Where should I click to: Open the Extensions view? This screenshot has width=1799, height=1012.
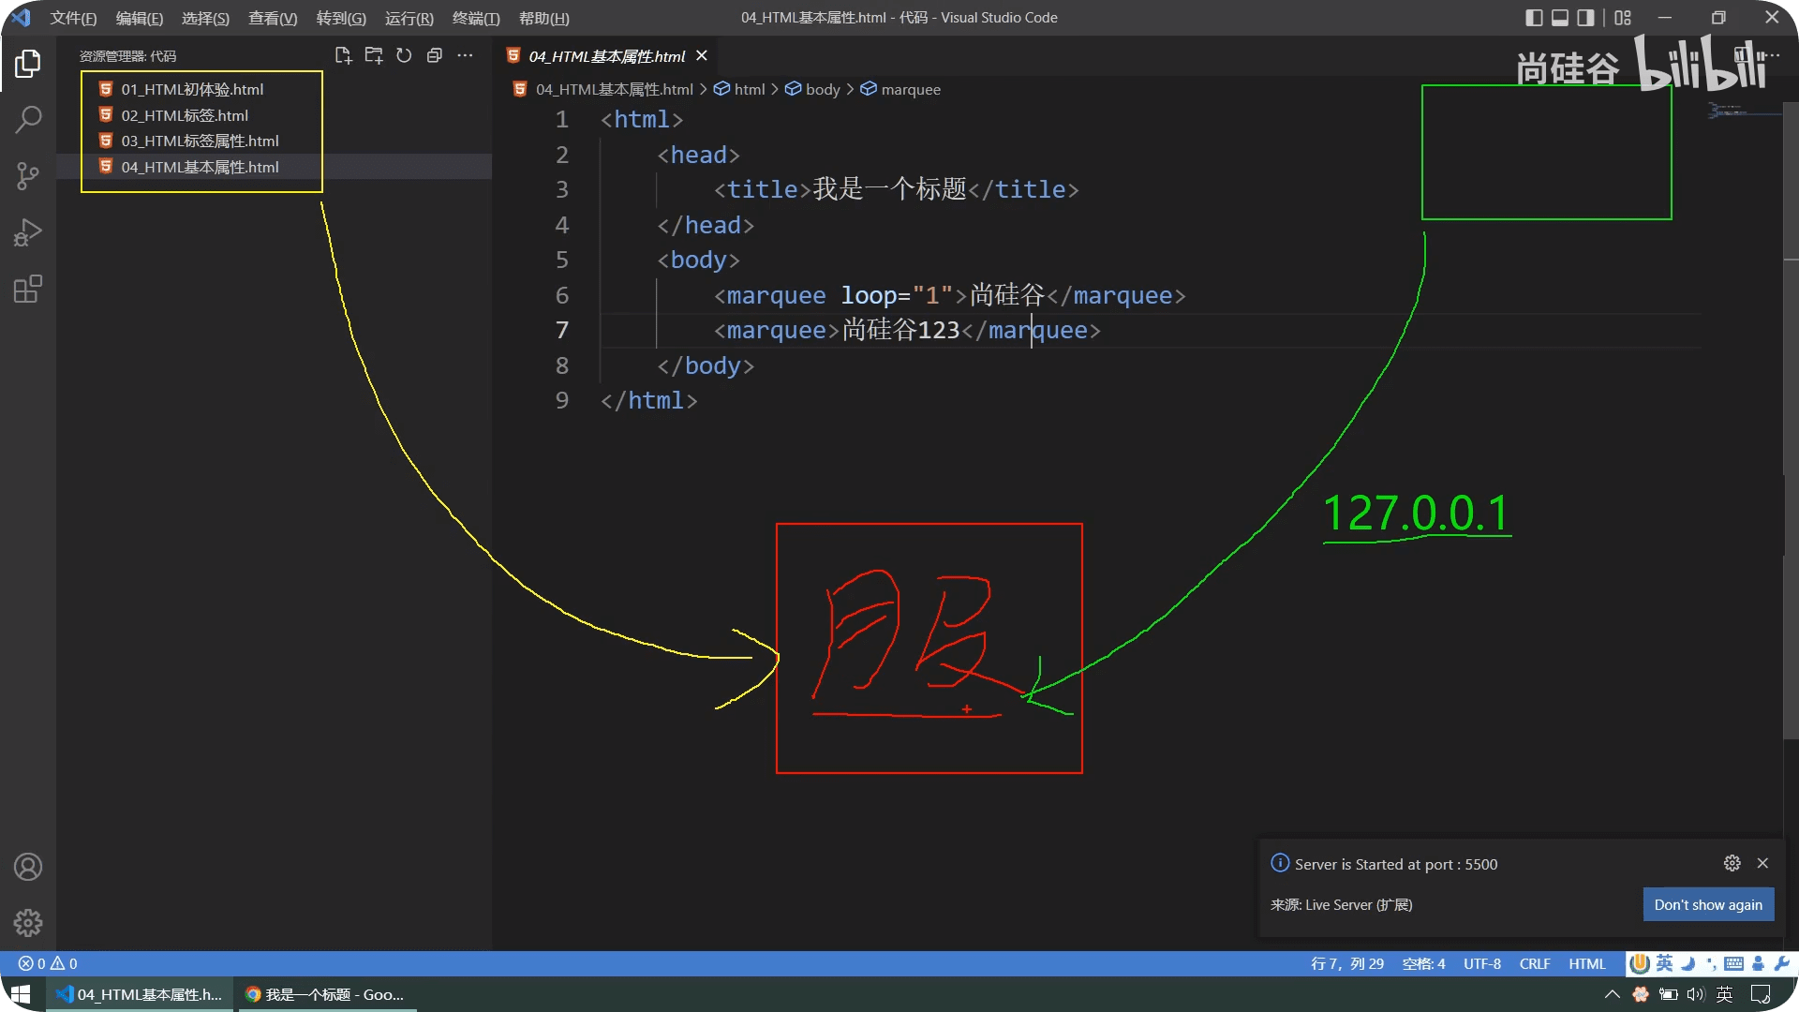[x=28, y=289]
